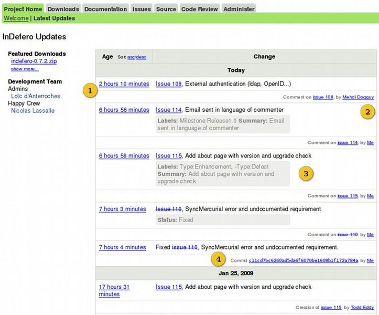Click issue 110 link after the word Fixed
Screen dimensions: 379x315
tap(185, 247)
